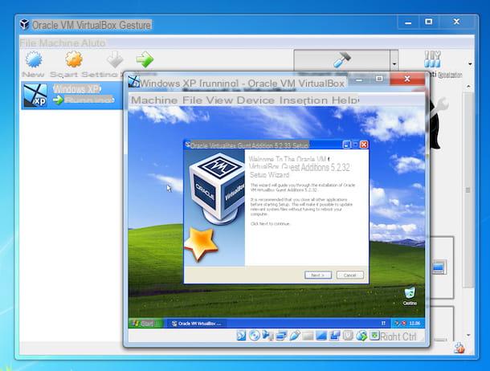The height and width of the screenshot is (371, 490).
Task: Click the shared folders status icon
Action: click(308, 336)
